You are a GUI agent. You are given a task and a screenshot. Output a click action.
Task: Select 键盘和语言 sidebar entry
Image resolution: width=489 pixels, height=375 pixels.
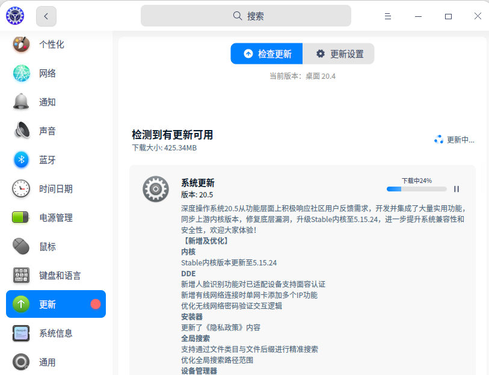(56, 275)
